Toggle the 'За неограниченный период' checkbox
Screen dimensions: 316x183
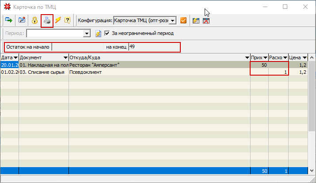point(107,33)
